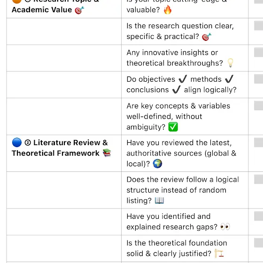The height and width of the screenshot is (263, 263).
Task: Click the 'Is the theoretical foundation solid' cell
Action: tap(185, 248)
